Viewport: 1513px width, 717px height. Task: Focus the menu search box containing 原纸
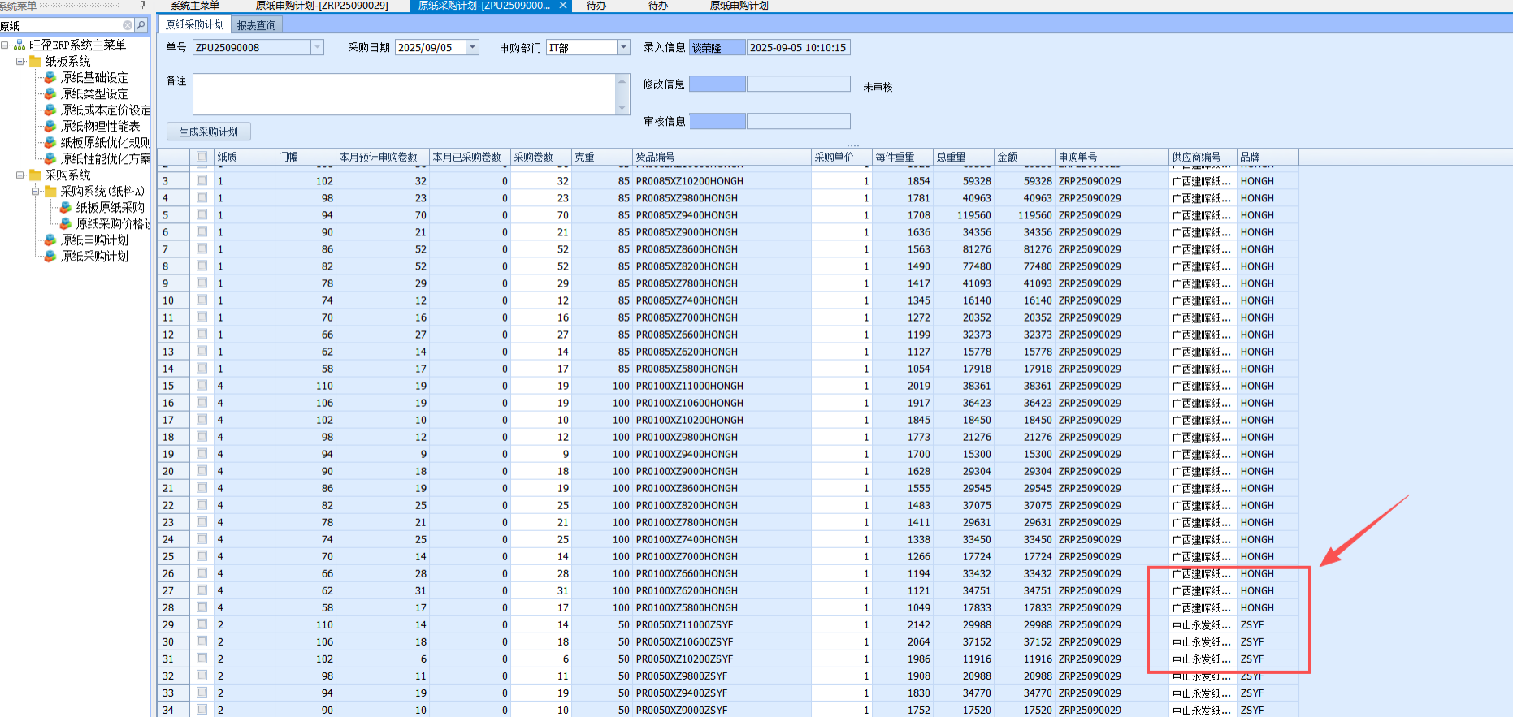(x=61, y=25)
